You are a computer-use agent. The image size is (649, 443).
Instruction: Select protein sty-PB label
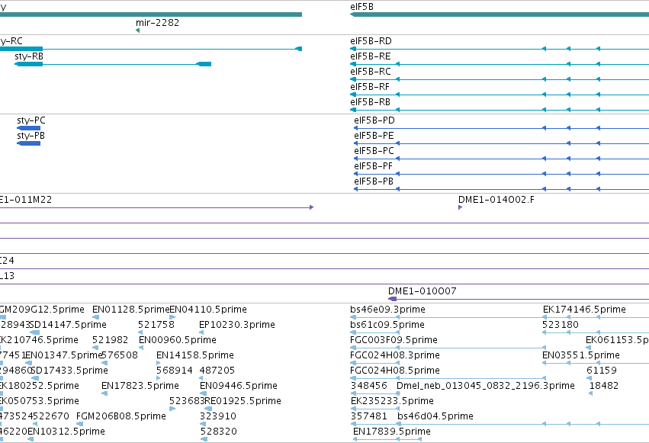pyautogui.click(x=31, y=136)
